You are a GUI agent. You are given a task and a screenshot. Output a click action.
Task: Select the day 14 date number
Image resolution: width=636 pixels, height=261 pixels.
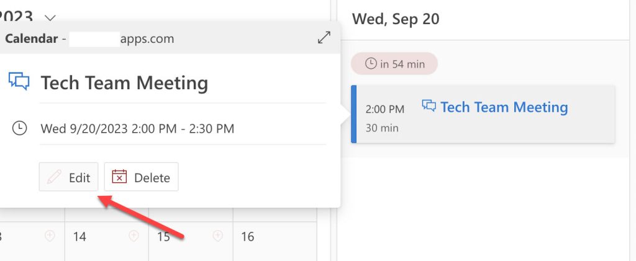(x=79, y=237)
